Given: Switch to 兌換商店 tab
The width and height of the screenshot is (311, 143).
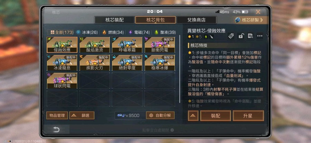Looking at the screenshot, I should coord(196,20).
